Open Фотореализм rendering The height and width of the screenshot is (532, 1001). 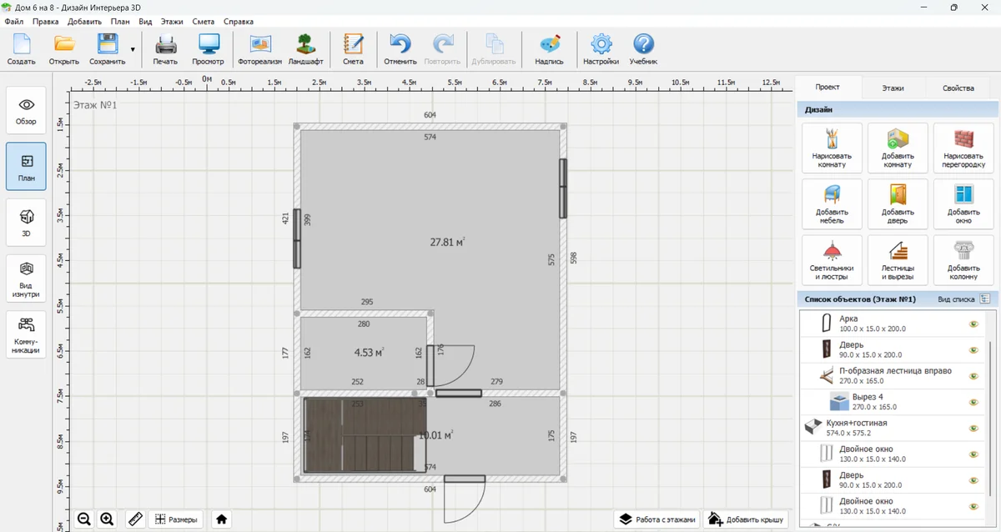click(260, 50)
